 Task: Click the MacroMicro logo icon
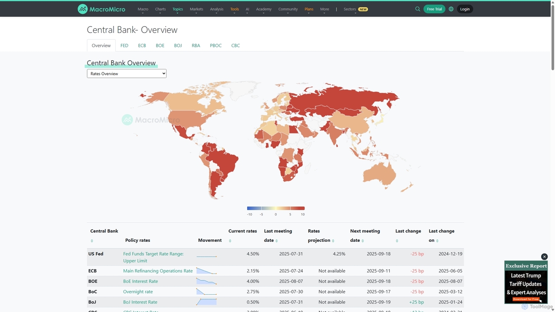pos(82,9)
